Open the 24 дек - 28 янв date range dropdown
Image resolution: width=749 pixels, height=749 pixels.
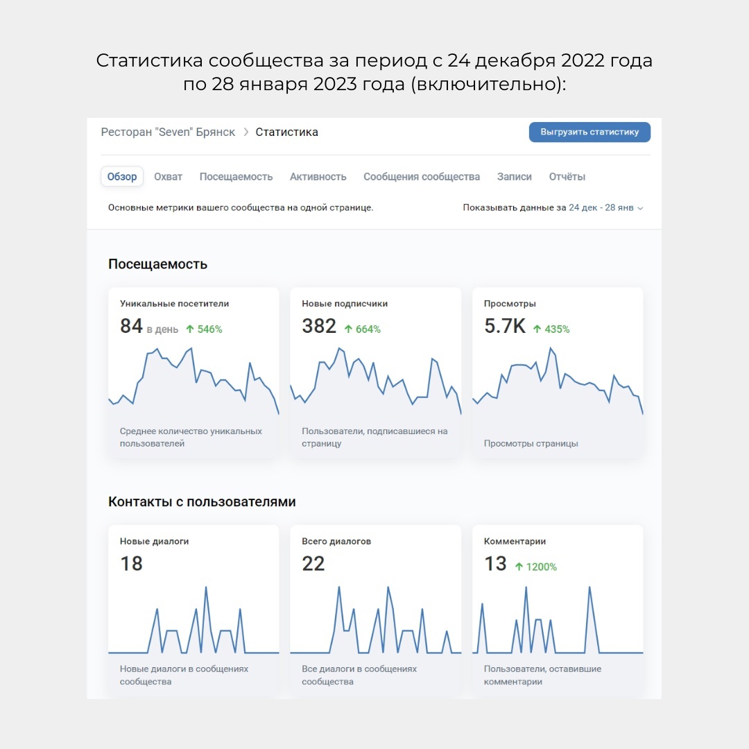coord(605,208)
